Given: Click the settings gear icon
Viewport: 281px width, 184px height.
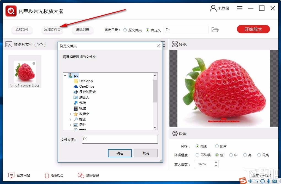Looking at the screenshot, I should [175, 133].
